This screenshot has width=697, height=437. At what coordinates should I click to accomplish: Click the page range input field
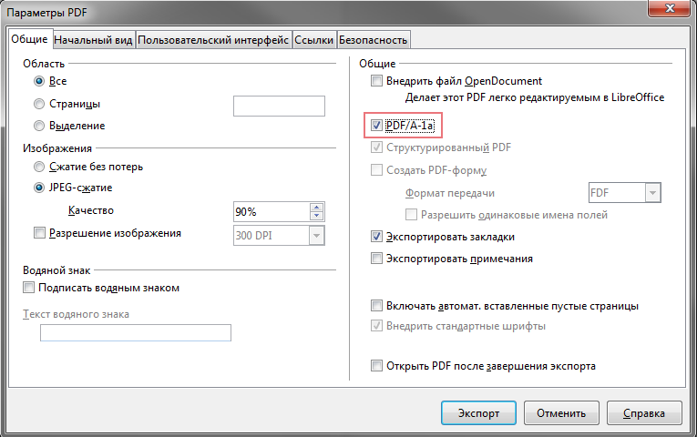[x=279, y=107]
